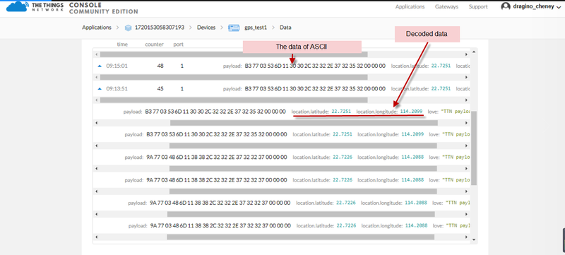The height and width of the screenshot is (255, 565).
Task: Open the Support top menu
Action: point(478,7)
